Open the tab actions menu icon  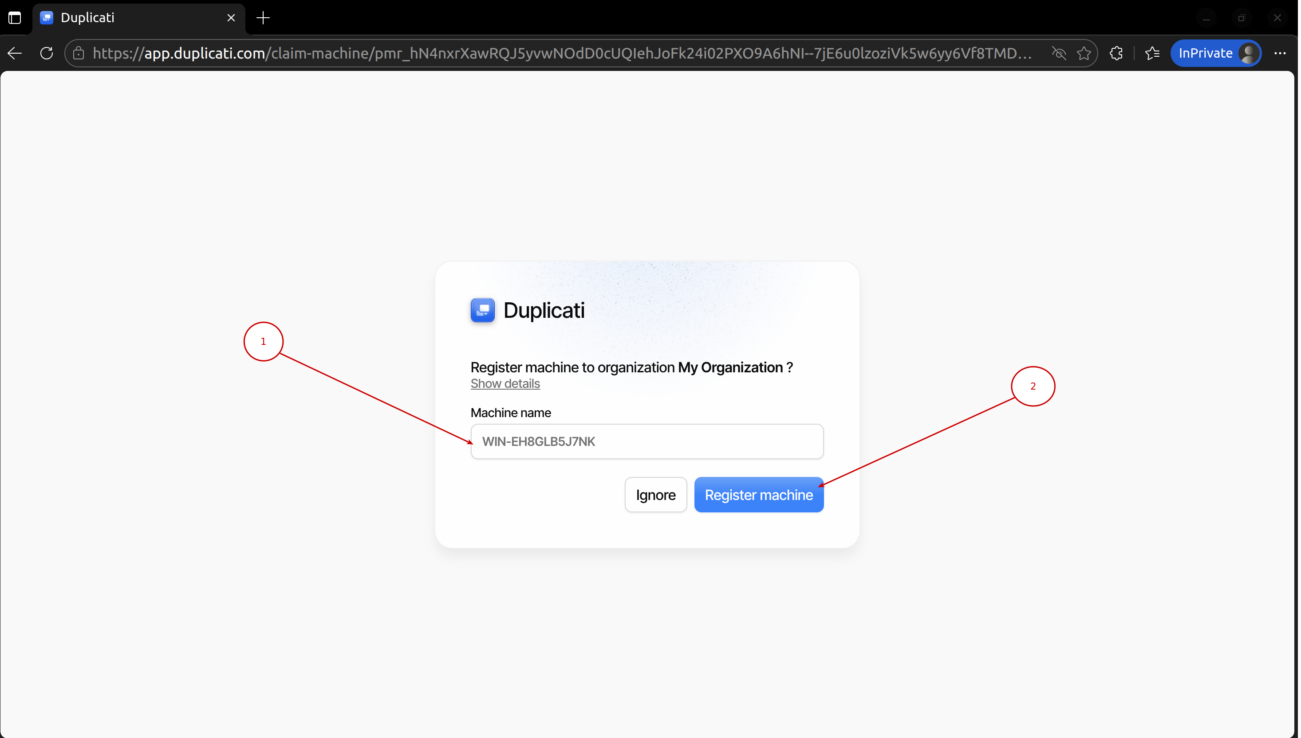click(15, 18)
